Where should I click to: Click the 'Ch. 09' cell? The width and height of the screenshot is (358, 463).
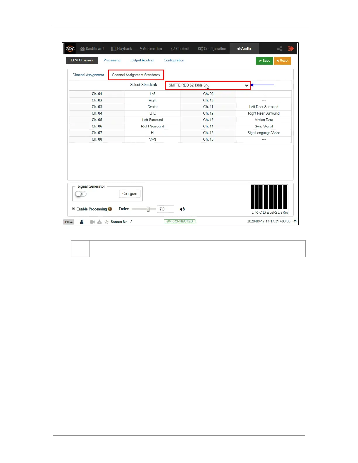[x=208, y=94]
